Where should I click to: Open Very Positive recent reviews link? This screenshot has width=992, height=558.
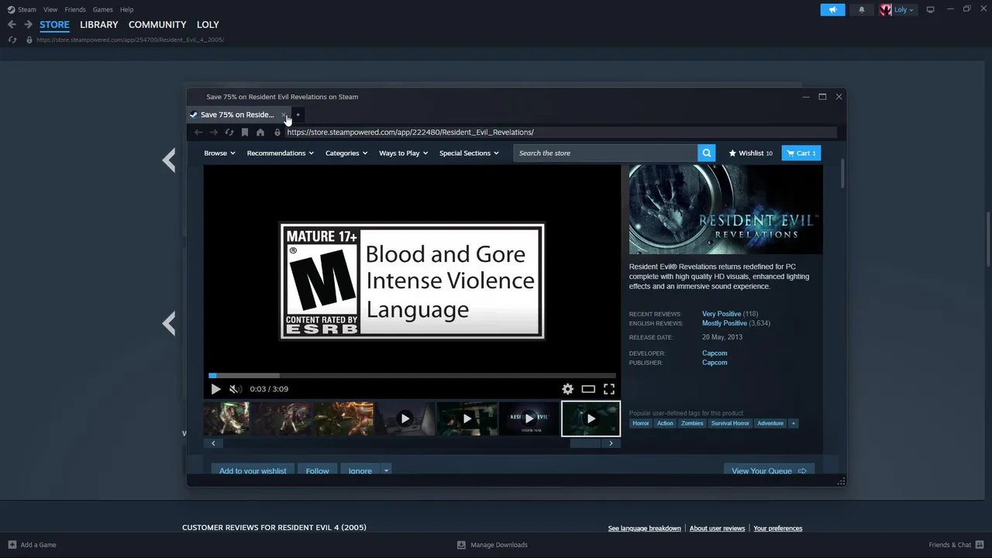coord(722,314)
